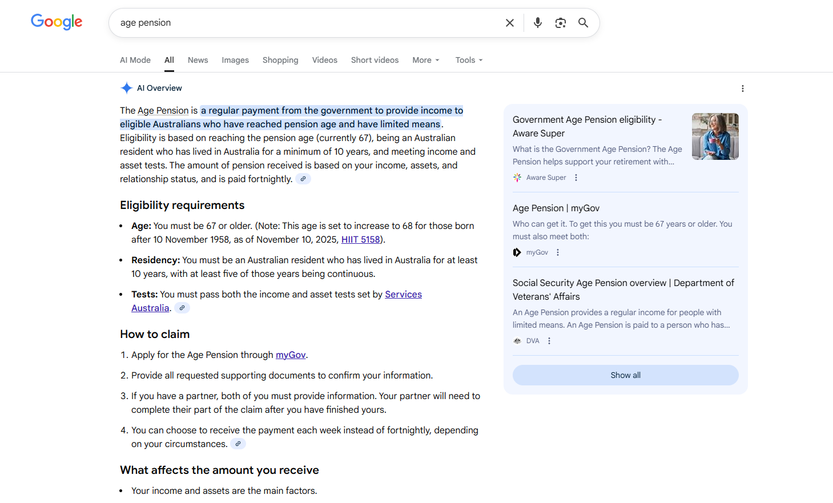This screenshot has height=503, width=833.
Task: Expand the More search filters dropdown
Action: pyautogui.click(x=426, y=60)
